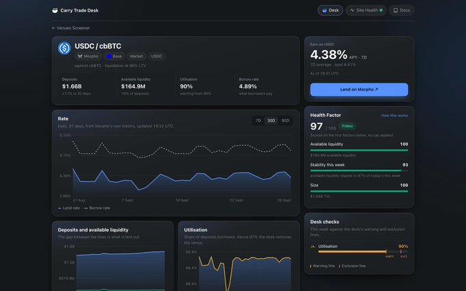Open the Docs page
Screen dimensions: 466x291
tap(402, 10)
